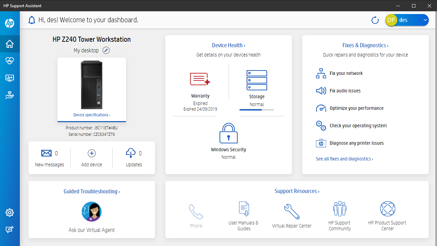Open Fixes & Diagnostics heading link

click(x=365, y=45)
